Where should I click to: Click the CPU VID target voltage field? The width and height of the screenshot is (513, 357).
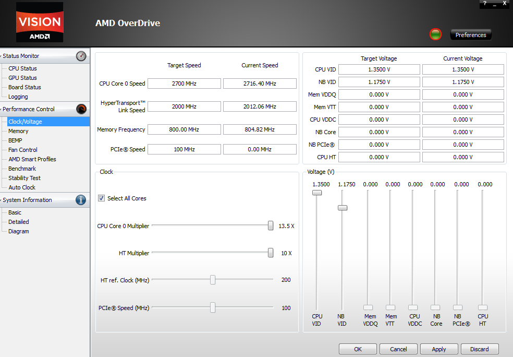[379, 69]
